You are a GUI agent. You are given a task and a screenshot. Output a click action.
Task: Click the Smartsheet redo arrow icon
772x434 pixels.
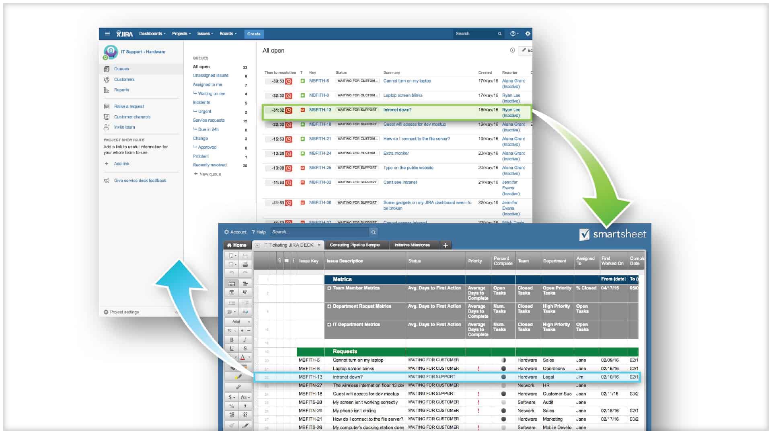(x=245, y=273)
